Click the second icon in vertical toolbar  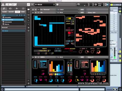coord(28,12)
